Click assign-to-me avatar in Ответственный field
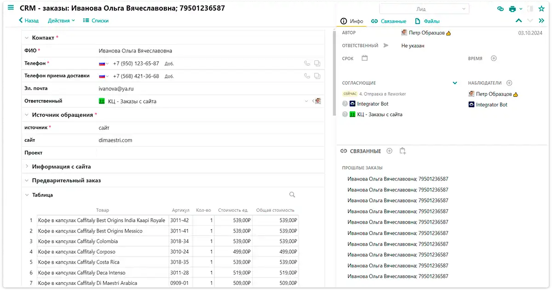Screen dimensions: 552x290 (x=317, y=101)
